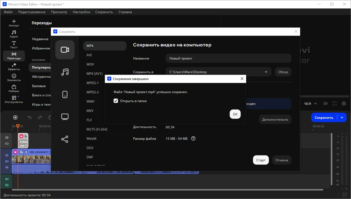Viewport: 351px width, 199px height.
Task: Click the crown icon on the title clip
Action: (21, 136)
